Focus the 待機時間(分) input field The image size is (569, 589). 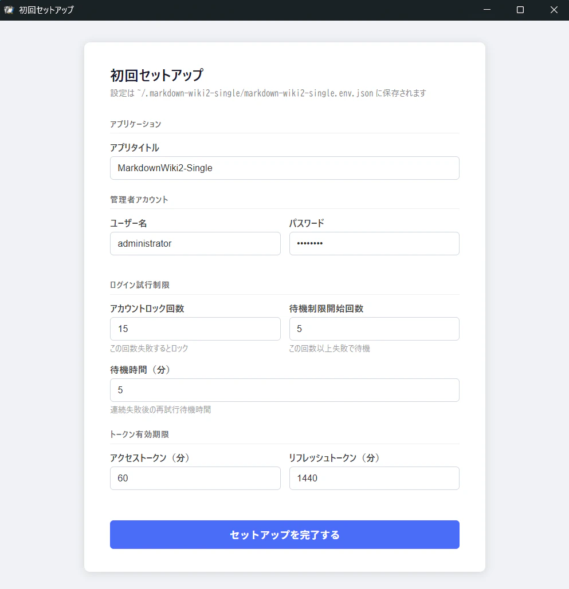(284, 390)
